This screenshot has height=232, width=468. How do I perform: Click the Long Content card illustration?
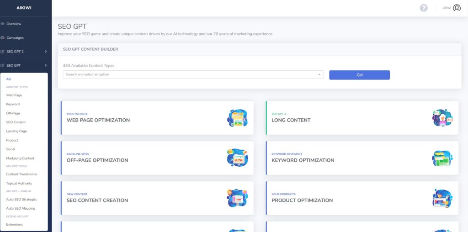coord(442,118)
